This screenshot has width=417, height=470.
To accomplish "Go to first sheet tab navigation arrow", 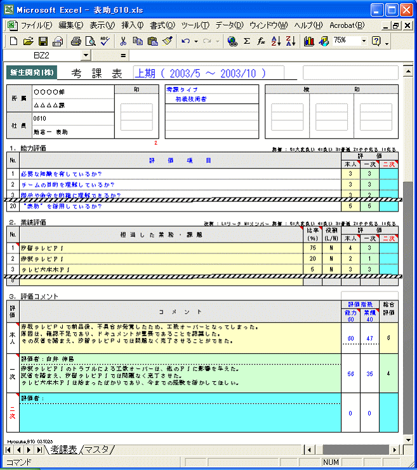I will click(8, 450).
